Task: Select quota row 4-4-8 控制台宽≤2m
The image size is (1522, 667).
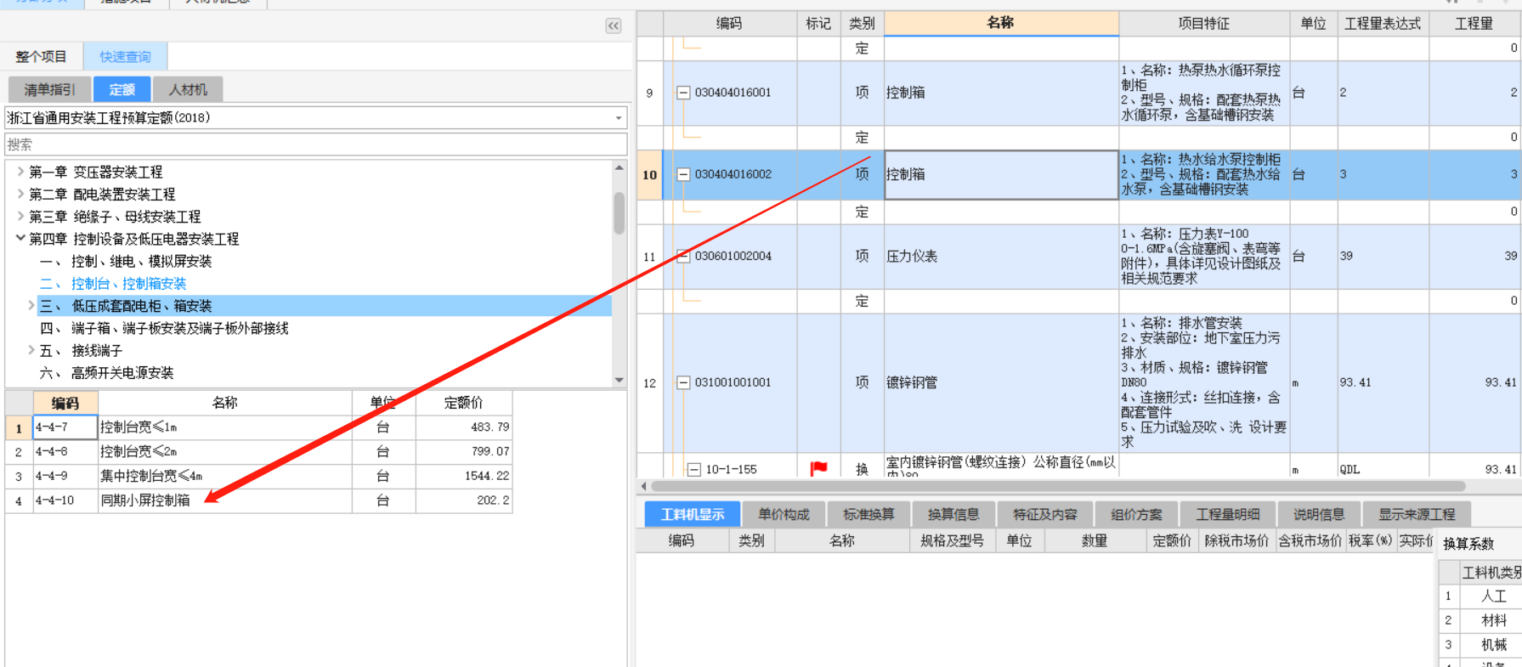Action: [x=258, y=451]
